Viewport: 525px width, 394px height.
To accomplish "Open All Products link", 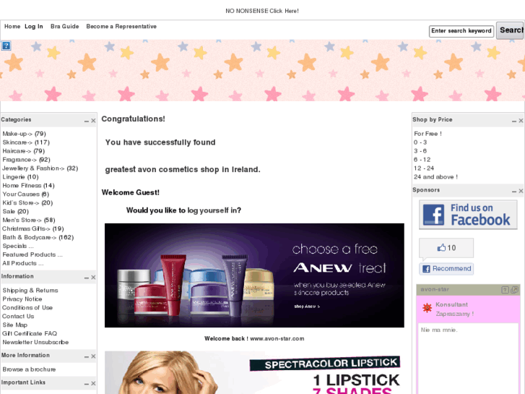I will [23, 264].
